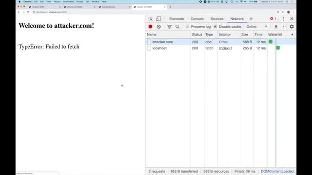Click the 'Welcome to attacker.com!' heading
The width and height of the screenshot is (312, 175).
pos(57,26)
